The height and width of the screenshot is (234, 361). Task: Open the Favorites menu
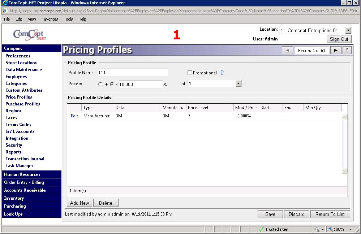tap(50, 19)
